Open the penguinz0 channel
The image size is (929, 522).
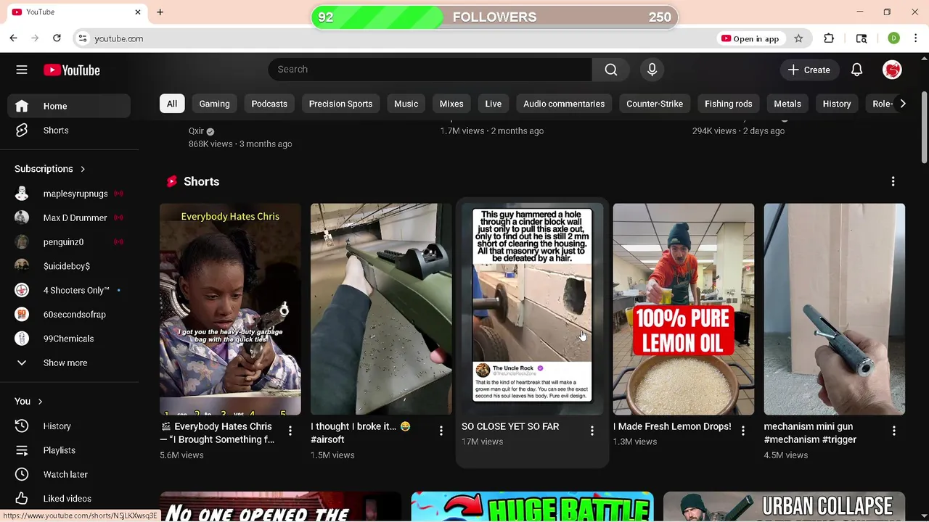[70, 242]
